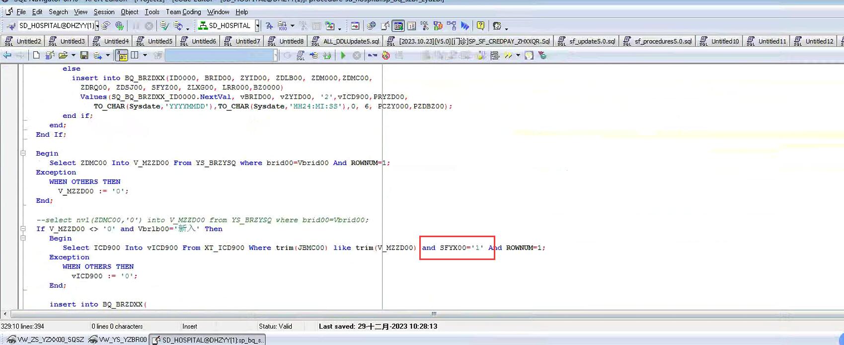Click the green up-arrows icon before Run
Image resolution: width=844 pixels, height=345 pixels.
coord(327,55)
